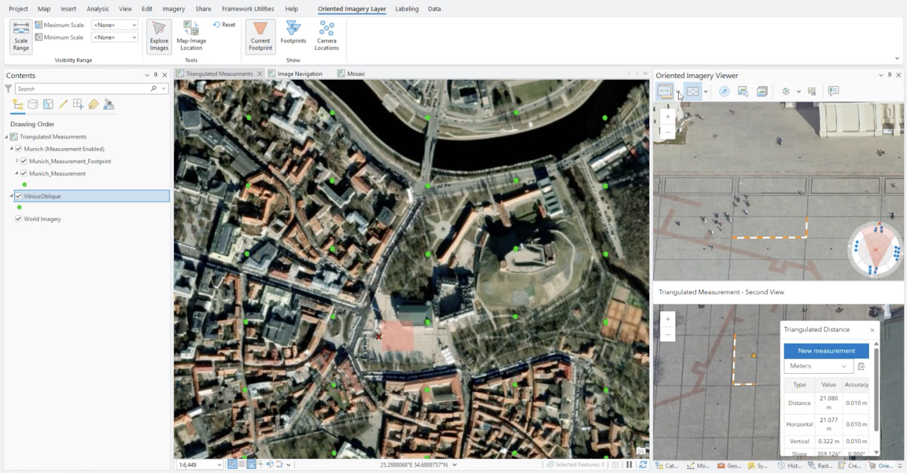Image resolution: width=907 pixels, height=473 pixels.
Task: Toggle the Current Footprint display
Action: (x=260, y=37)
